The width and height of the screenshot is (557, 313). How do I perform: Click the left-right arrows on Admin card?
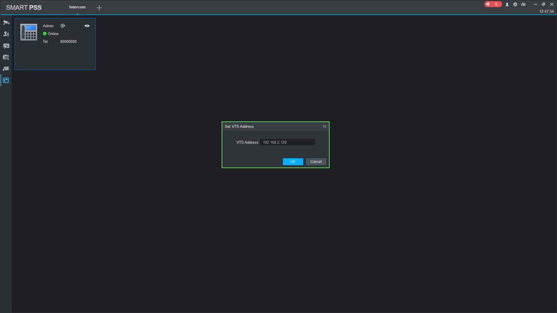[87, 26]
